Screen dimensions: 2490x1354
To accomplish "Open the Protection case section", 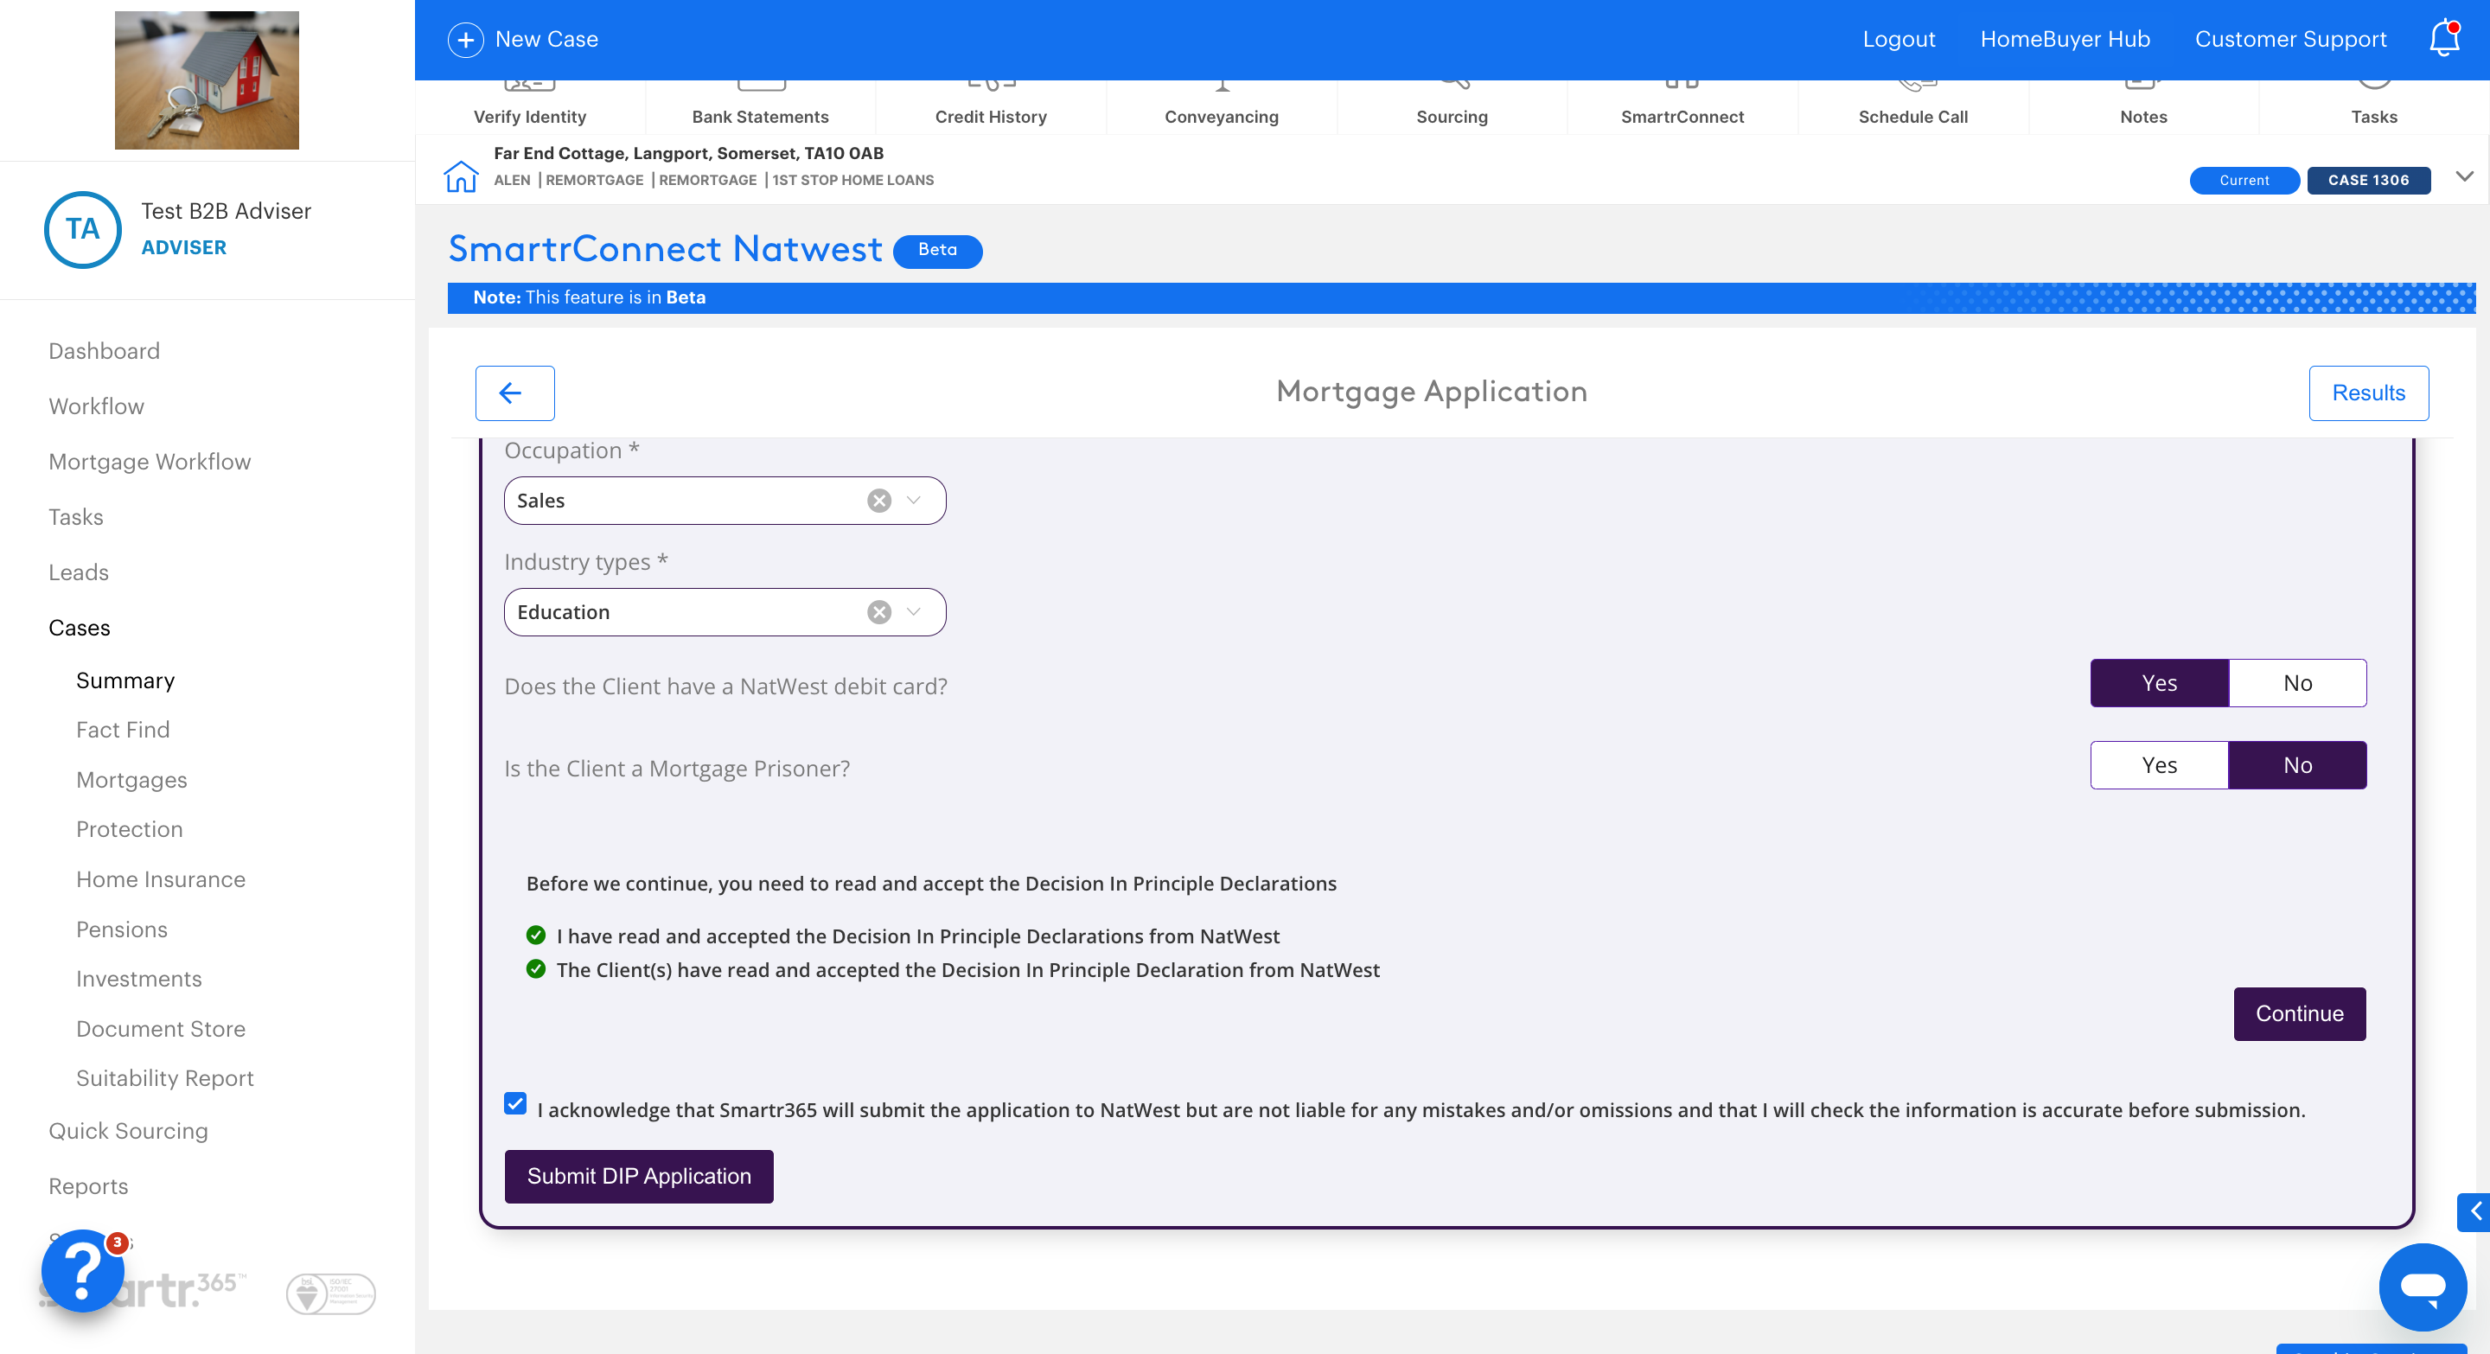I will point(130,829).
